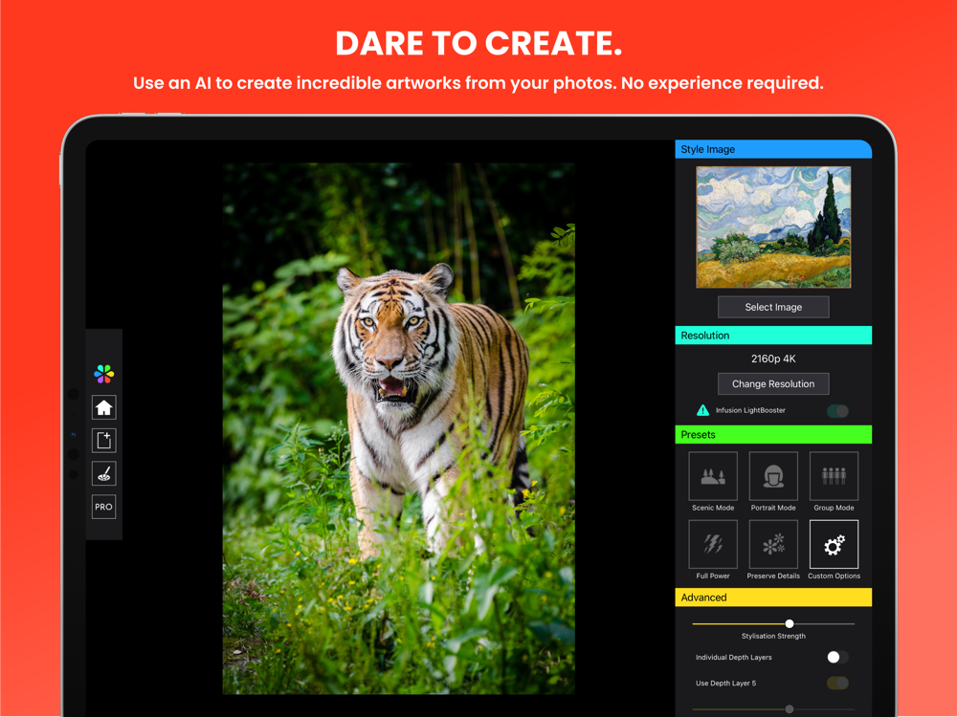Open the Photos app pinwheel icon
The height and width of the screenshot is (717, 957).
click(103, 374)
